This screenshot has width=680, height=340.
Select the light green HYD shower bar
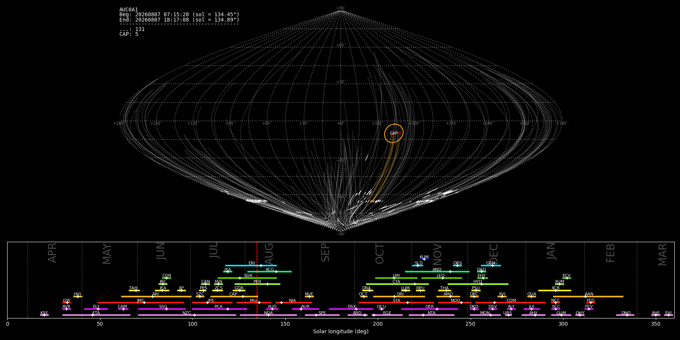[478, 284]
